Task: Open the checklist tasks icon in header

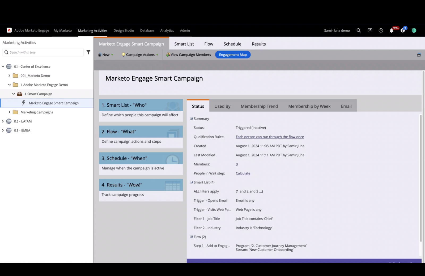Action: [370, 30]
